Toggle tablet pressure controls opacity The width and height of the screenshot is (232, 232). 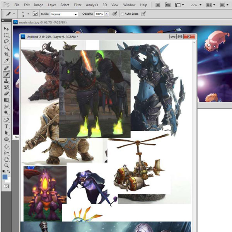[x=115, y=14]
